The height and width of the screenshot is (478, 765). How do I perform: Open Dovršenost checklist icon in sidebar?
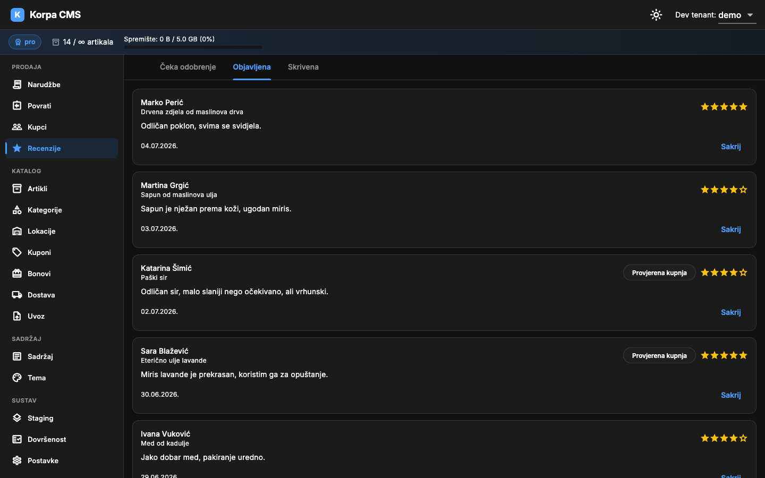click(17, 439)
